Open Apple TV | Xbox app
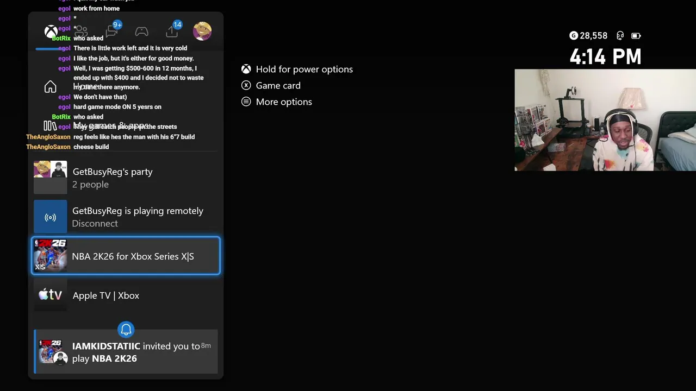Viewport: 696px width, 391px height. click(x=126, y=295)
